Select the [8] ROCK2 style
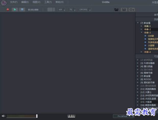This screenshot has height=120, width=158. pyautogui.click(x=146, y=79)
